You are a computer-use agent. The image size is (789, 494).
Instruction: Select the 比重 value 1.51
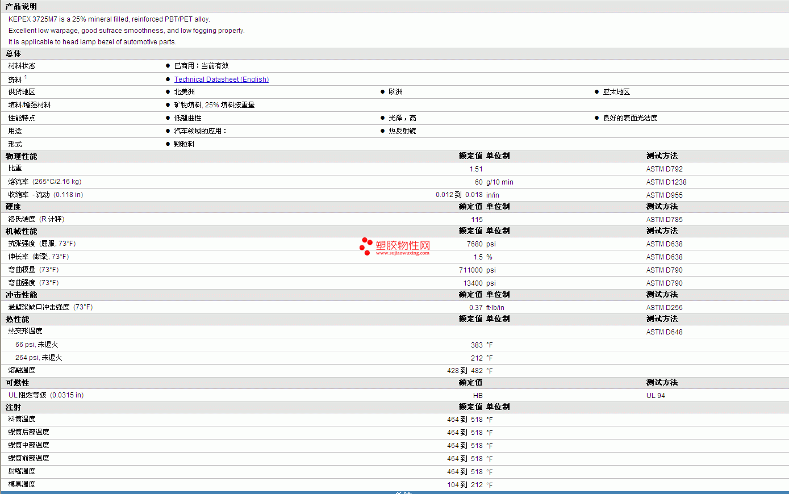tap(476, 169)
